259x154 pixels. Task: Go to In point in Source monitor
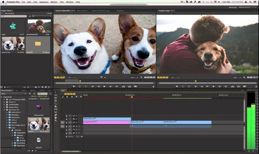point(93,86)
